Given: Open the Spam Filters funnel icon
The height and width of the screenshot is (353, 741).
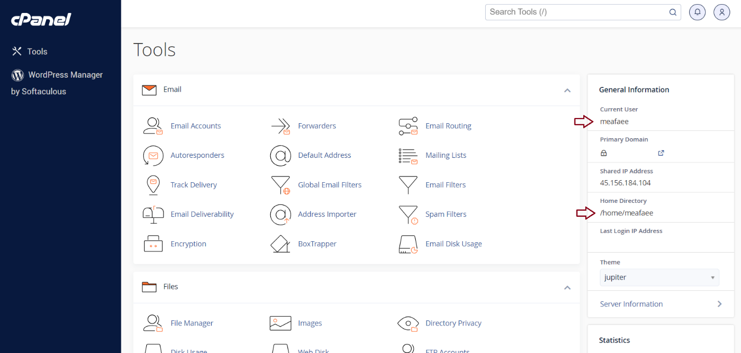Looking at the screenshot, I should [408, 214].
